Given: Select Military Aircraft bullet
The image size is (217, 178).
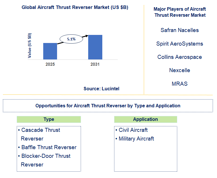Looking at the screenshot, I should (135, 139).
